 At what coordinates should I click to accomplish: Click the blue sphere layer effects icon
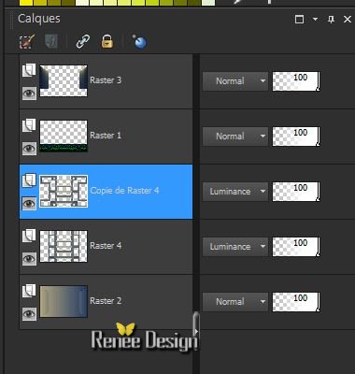[139, 41]
